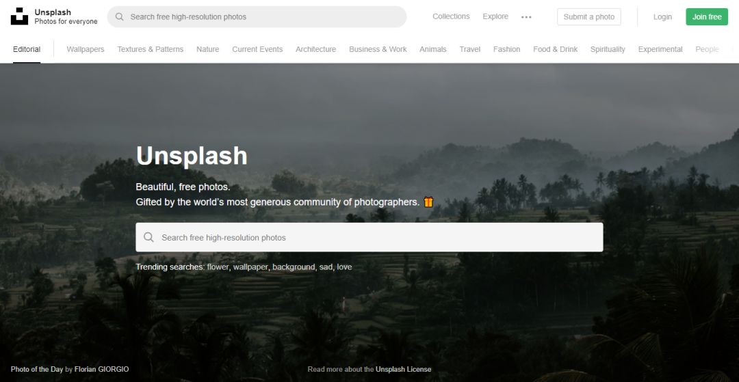Open the Food & Drink category
The width and height of the screenshot is (739, 382).
tap(555, 49)
